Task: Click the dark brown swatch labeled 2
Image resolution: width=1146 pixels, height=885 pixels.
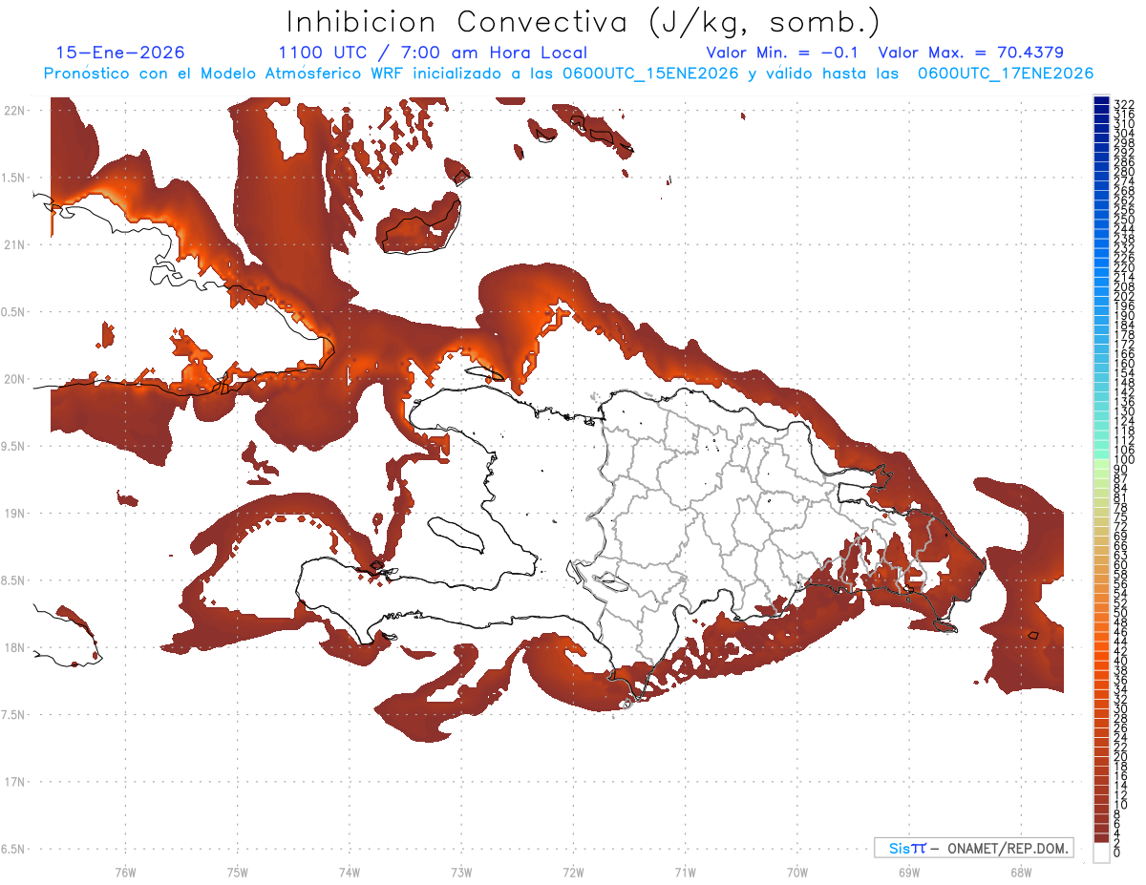Action: coord(1101,839)
